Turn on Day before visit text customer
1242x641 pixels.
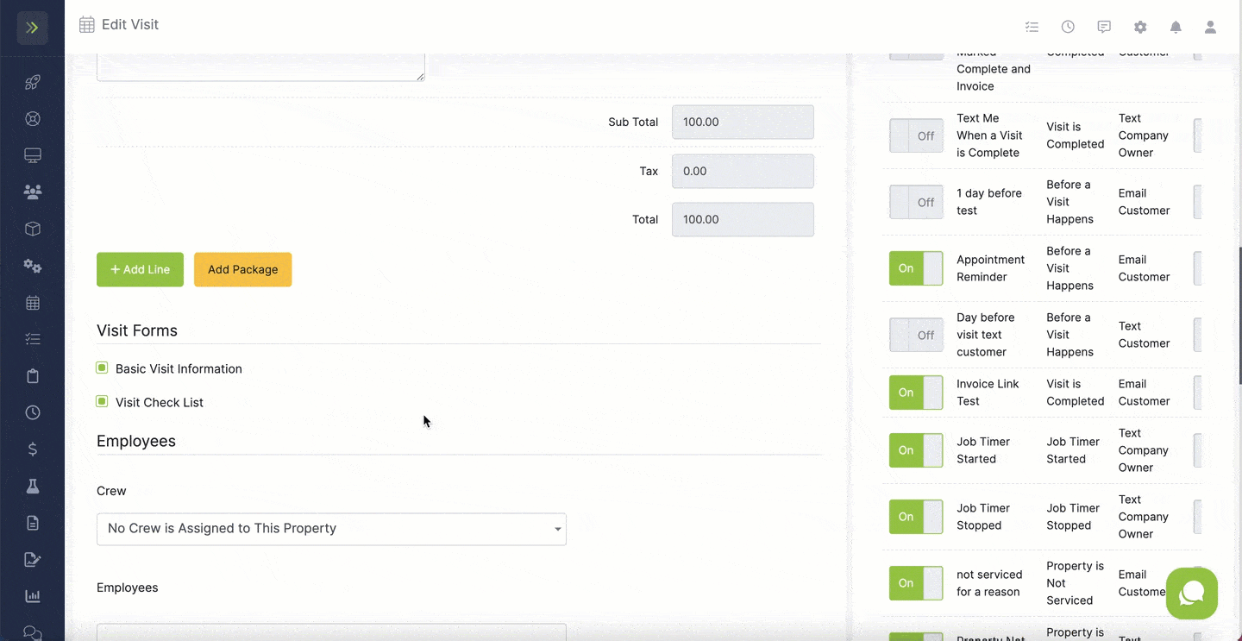916,335
